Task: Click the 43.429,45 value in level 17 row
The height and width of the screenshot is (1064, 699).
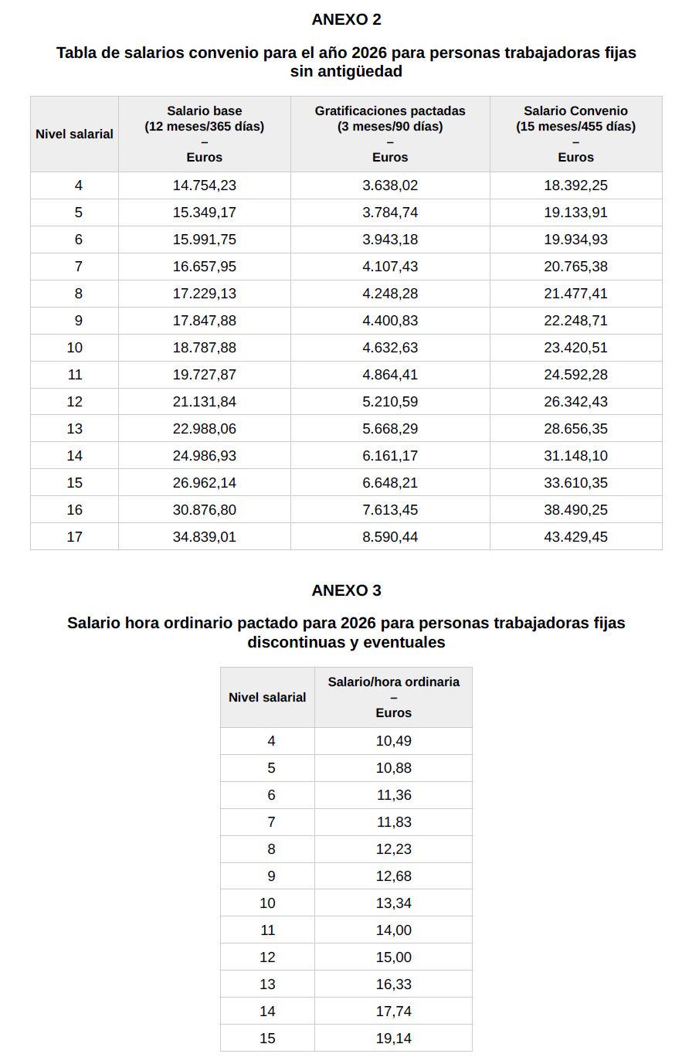Action: pyautogui.click(x=575, y=537)
